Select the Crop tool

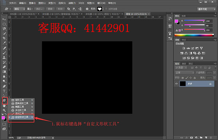[x=4, y=38]
